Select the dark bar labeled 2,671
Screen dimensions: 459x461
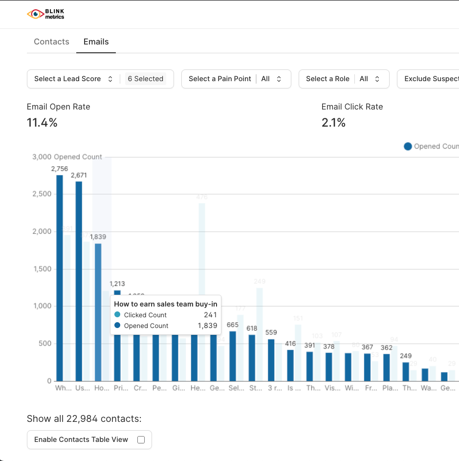(79, 281)
